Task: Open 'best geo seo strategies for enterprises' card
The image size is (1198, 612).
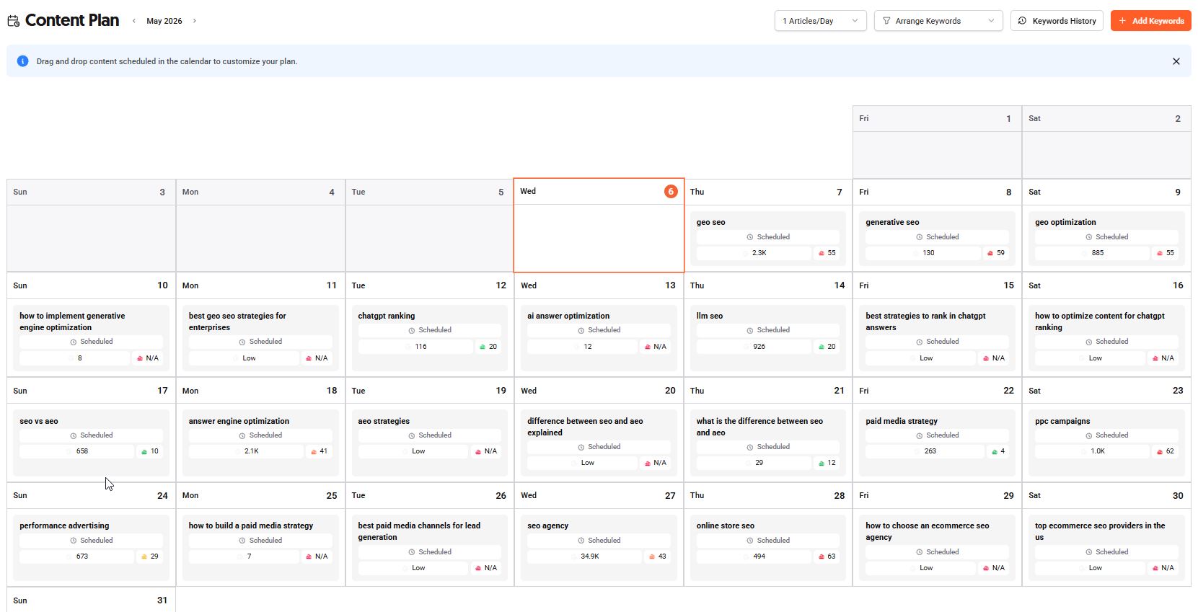Action: [x=260, y=338]
